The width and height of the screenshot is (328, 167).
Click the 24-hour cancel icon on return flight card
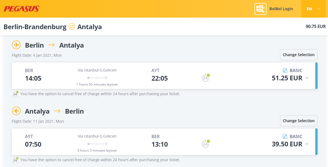(x=206, y=144)
